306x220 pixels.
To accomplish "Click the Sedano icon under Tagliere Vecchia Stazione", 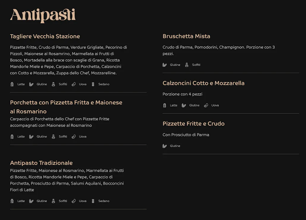I will (x=93, y=84).
